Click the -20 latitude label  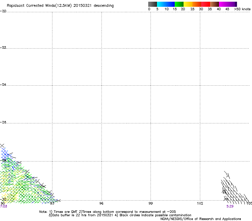point(3,11)
